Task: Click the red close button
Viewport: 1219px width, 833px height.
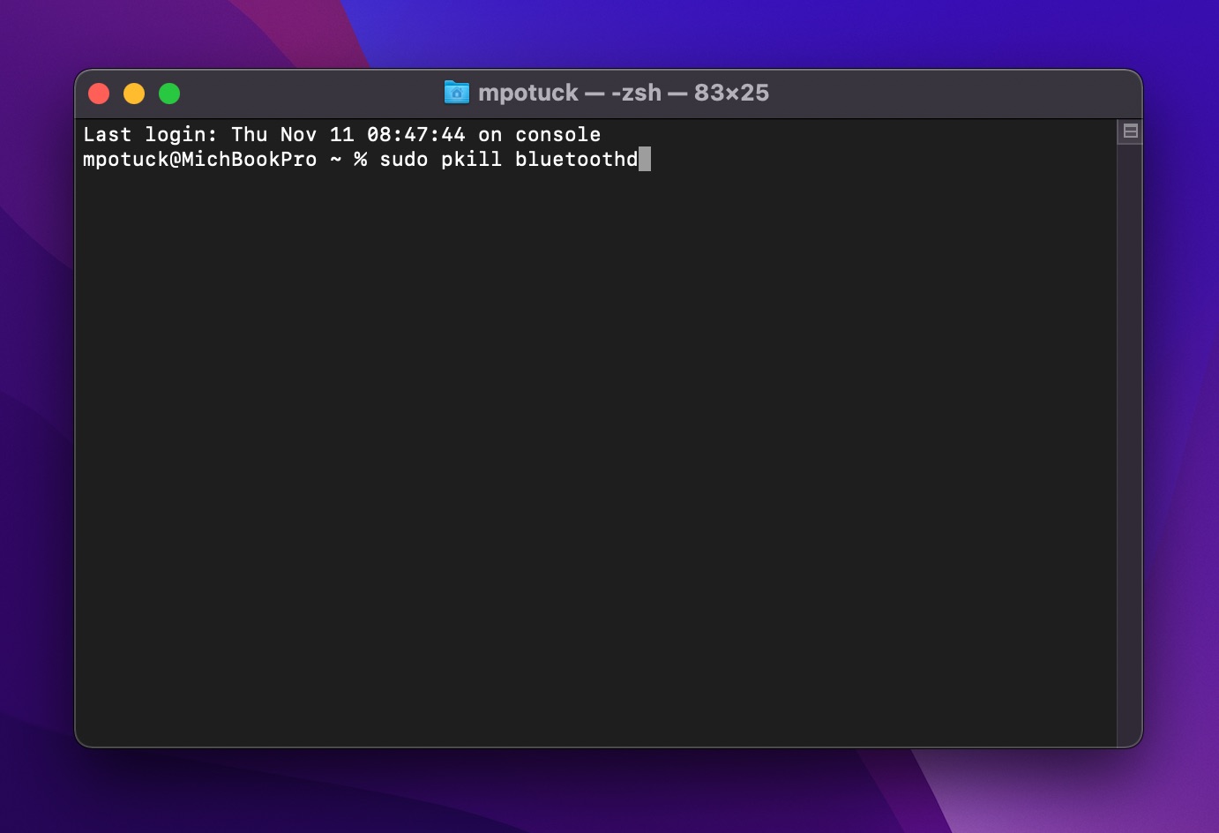Action: point(99,93)
